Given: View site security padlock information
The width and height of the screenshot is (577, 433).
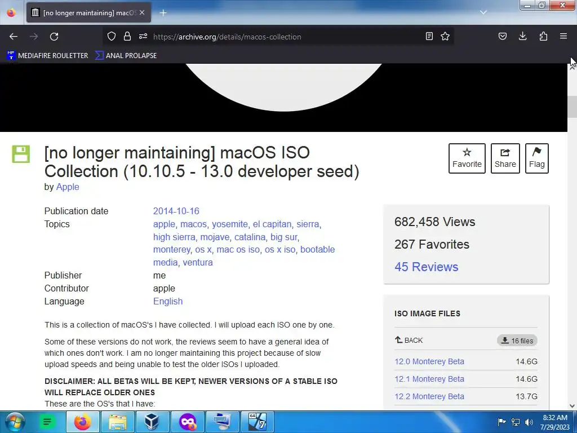Looking at the screenshot, I should pos(127,36).
